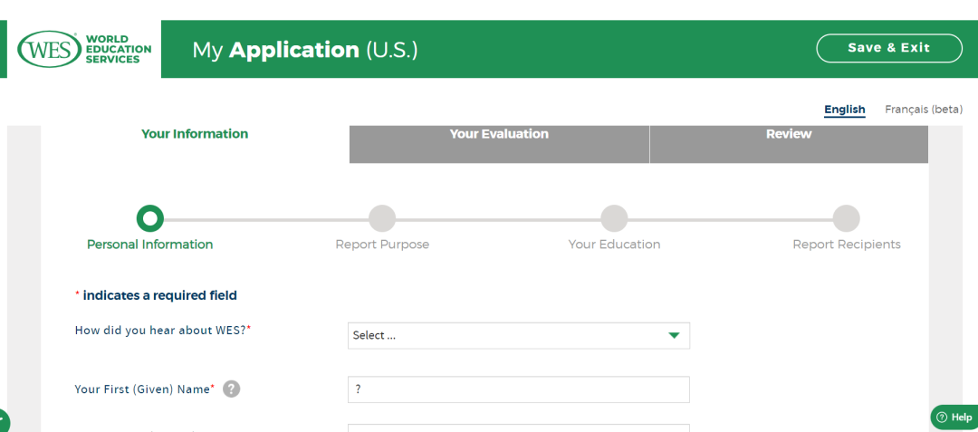Viewport: 978px width, 432px height.
Task: Click the green Personal Information step circle
Action: [x=150, y=218]
